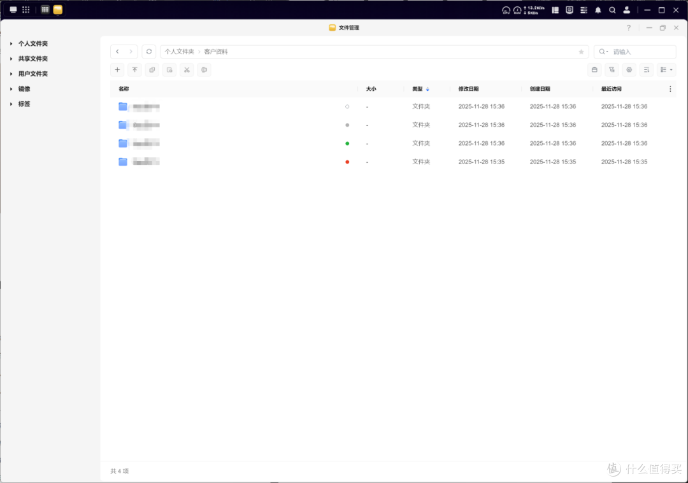Click the CPU usage gauge
The image size is (688, 483).
[506, 10]
